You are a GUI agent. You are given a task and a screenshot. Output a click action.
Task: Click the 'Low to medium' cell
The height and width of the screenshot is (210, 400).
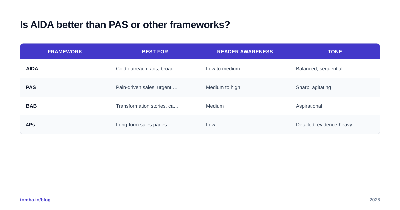point(245,69)
